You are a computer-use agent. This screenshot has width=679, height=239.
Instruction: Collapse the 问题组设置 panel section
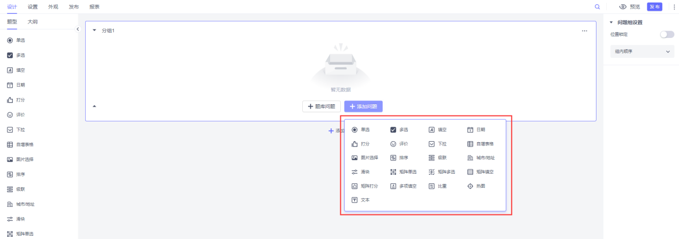click(611, 22)
